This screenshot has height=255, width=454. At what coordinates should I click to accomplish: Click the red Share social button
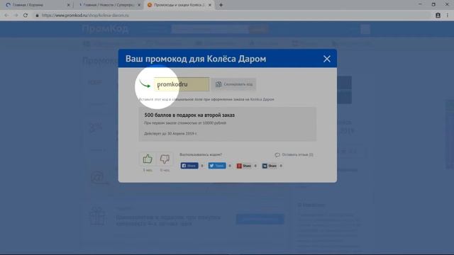click(244, 166)
